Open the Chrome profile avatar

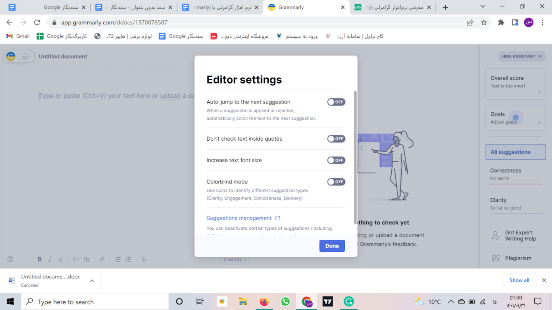point(529,23)
